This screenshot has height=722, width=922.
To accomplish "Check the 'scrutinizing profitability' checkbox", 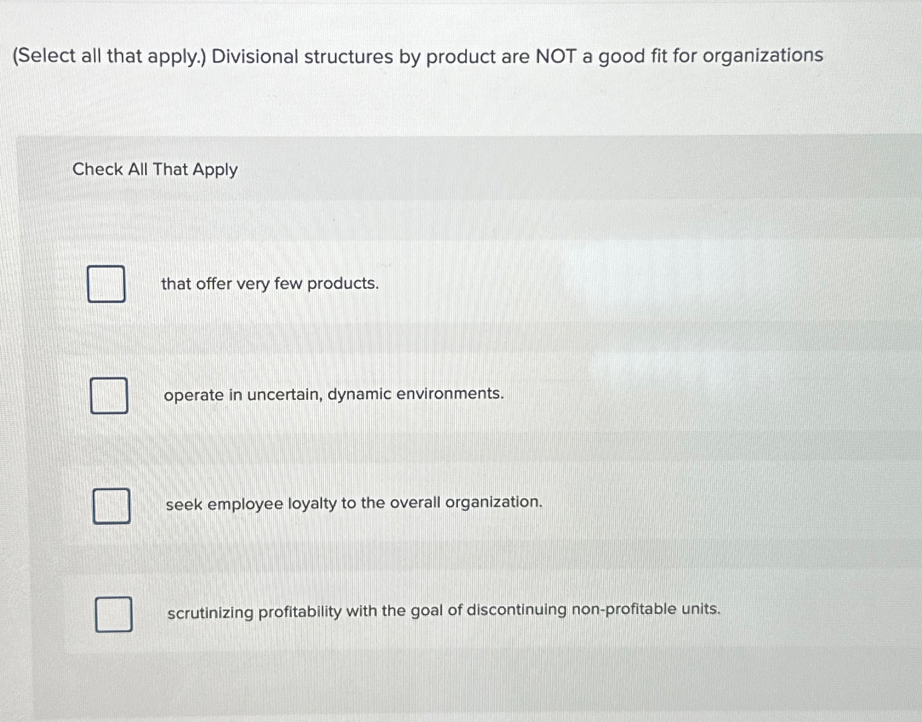I will click(x=114, y=613).
